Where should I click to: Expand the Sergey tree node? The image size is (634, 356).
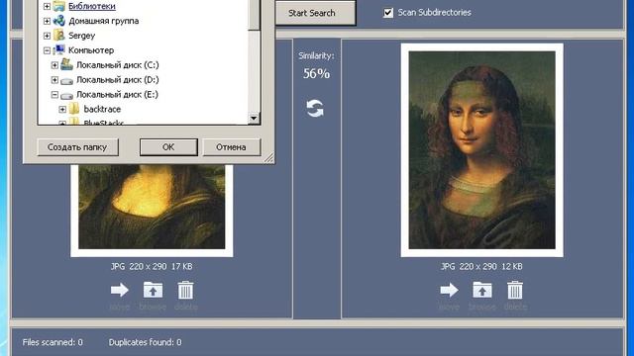[47, 36]
